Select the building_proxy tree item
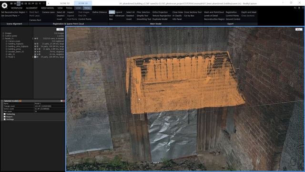 (x=15, y=49)
